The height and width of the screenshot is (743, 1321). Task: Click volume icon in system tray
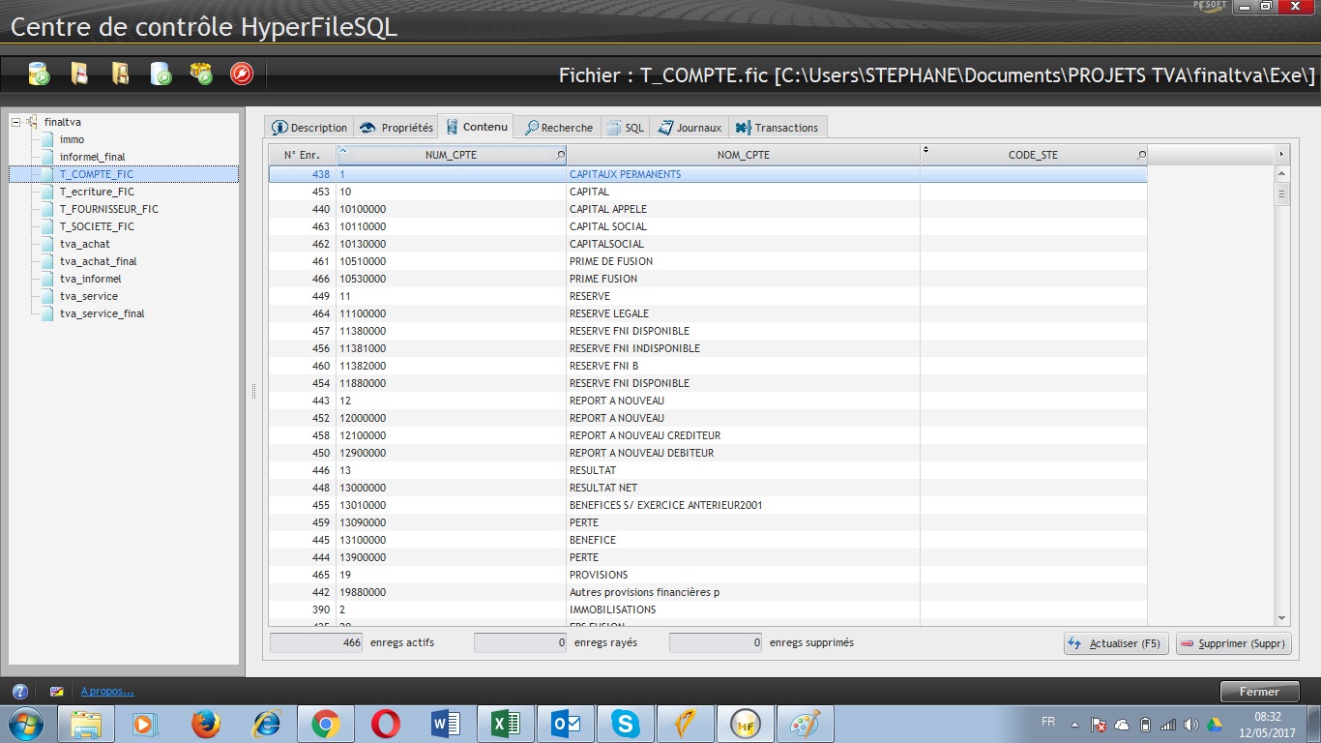[1190, 725]
